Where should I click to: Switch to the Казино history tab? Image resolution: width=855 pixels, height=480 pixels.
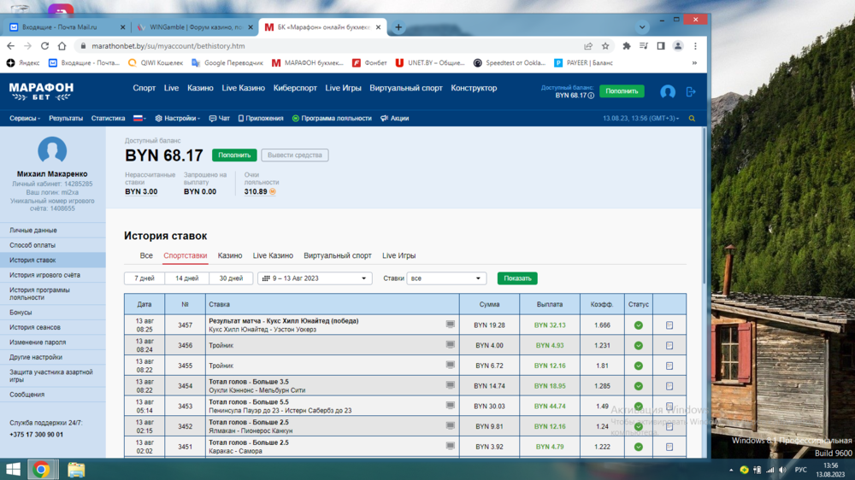(229, 255)
